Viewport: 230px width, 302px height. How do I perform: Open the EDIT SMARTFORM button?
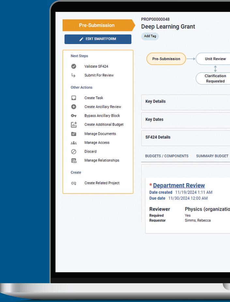pyautogui.click(x=98, y=39)
